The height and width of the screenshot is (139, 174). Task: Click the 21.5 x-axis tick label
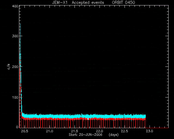tap(74, 131)
